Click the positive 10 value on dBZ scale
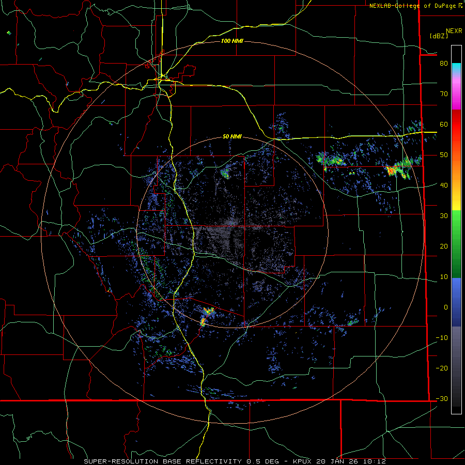This screenshot has height=465, width=465. click(x=444, y=277)
